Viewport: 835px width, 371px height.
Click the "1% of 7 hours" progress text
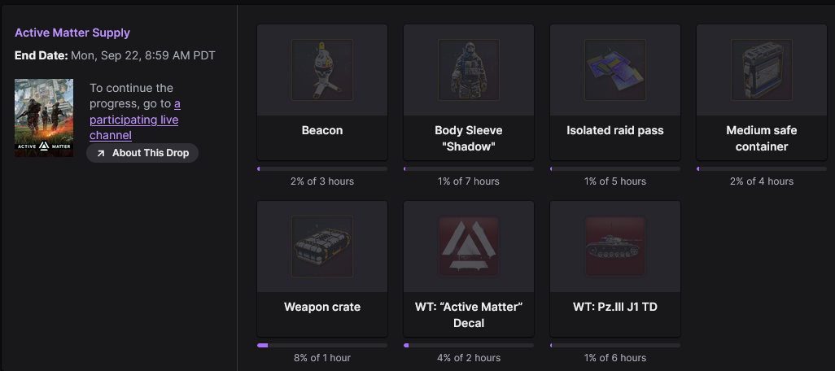469,181
